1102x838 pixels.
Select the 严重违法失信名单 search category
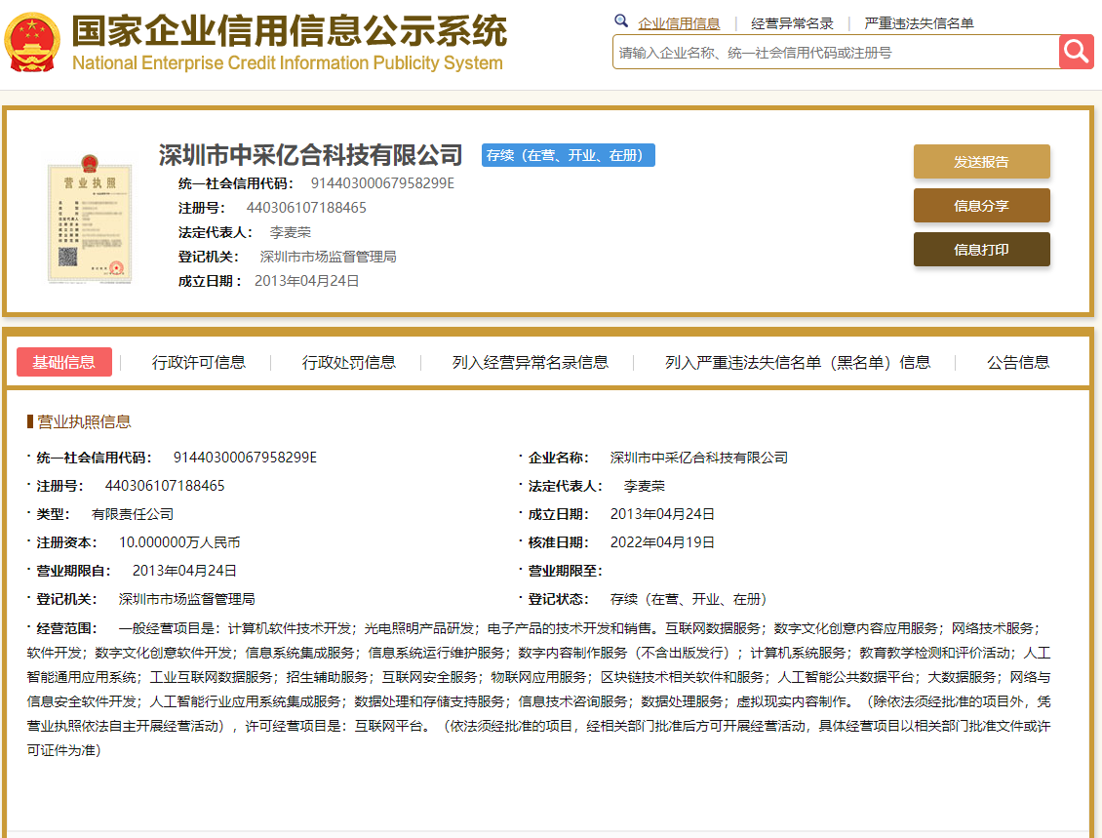tap(919, 23)
